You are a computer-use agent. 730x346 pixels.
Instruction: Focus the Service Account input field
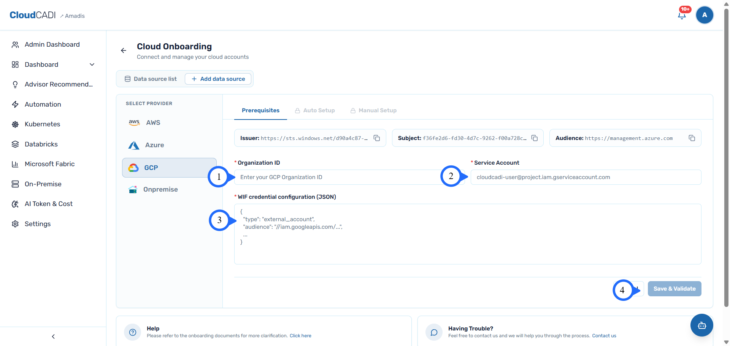[x=586, y=177]
